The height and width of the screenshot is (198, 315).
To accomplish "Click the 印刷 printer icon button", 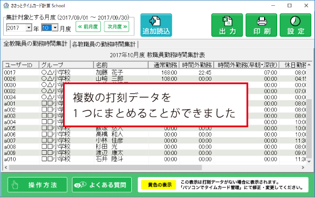I will tap(261, 25).
